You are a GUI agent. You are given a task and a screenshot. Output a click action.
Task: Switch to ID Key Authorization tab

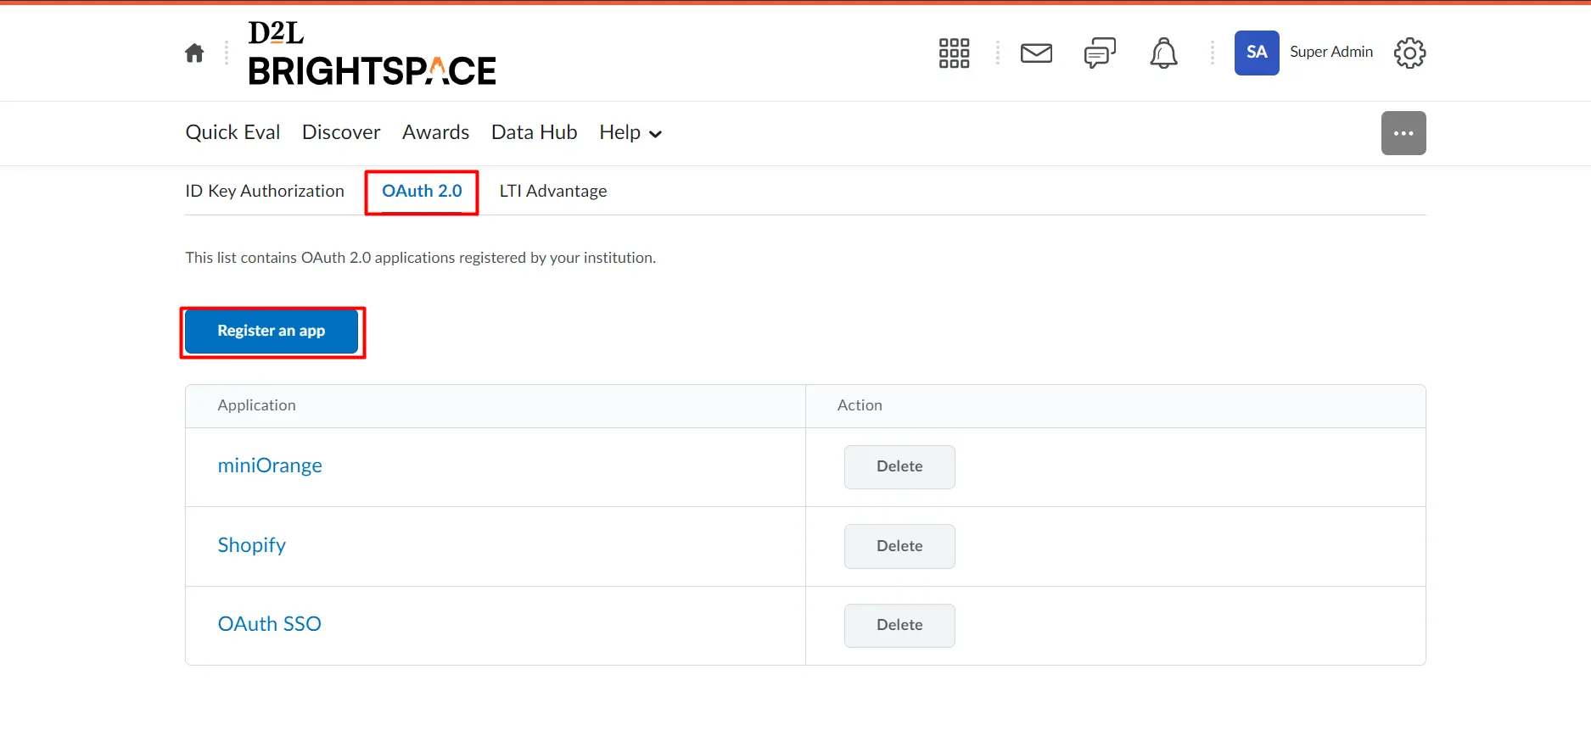pos(265,191)
